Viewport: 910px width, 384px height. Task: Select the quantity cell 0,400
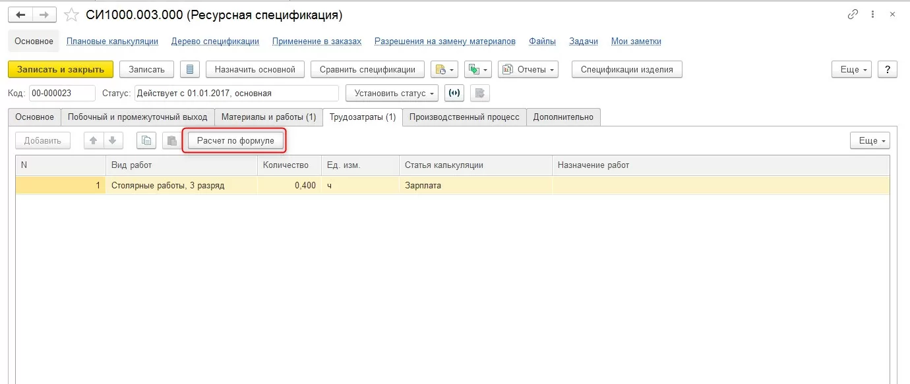click(x=289, y=186)
